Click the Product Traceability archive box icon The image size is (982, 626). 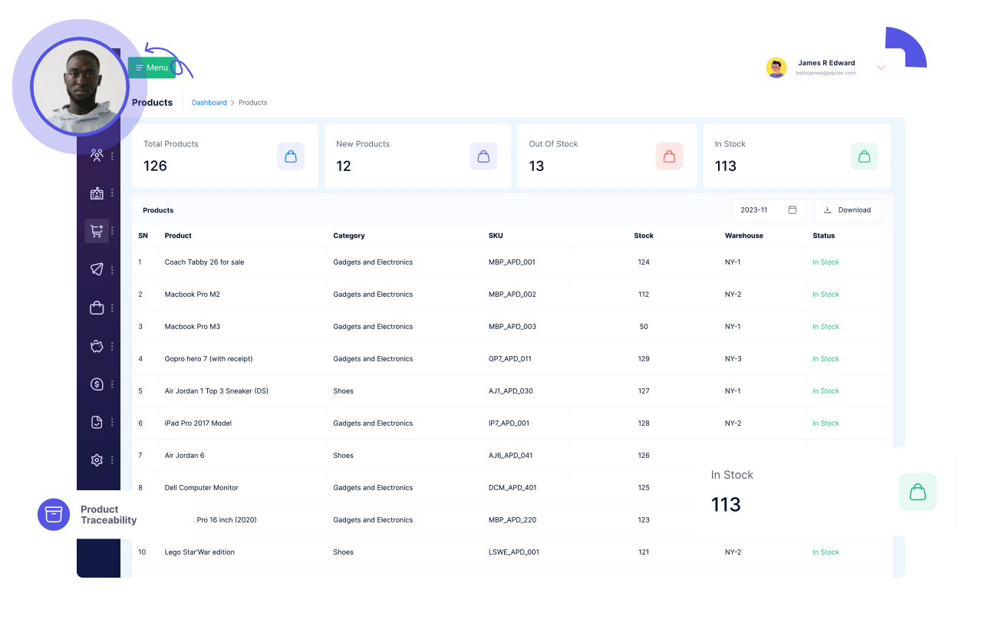tap(54, 515)
